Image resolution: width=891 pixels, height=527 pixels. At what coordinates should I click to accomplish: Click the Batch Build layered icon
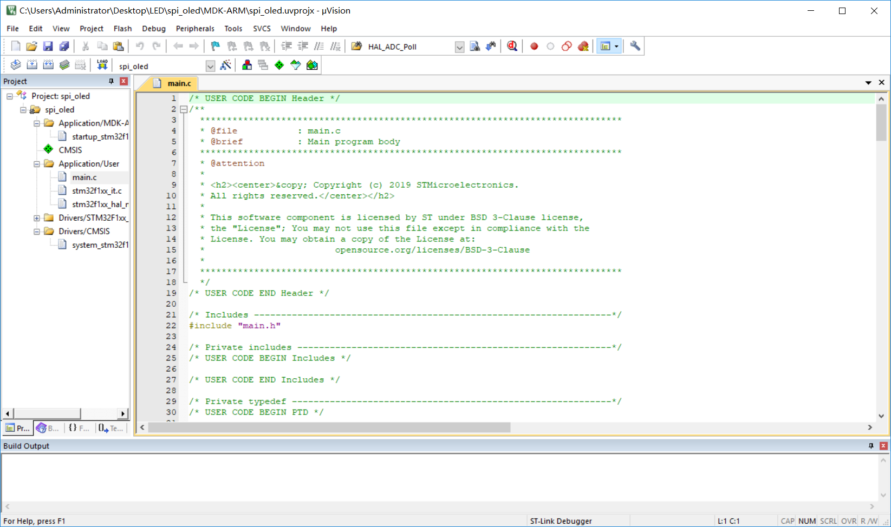[64, 65]
